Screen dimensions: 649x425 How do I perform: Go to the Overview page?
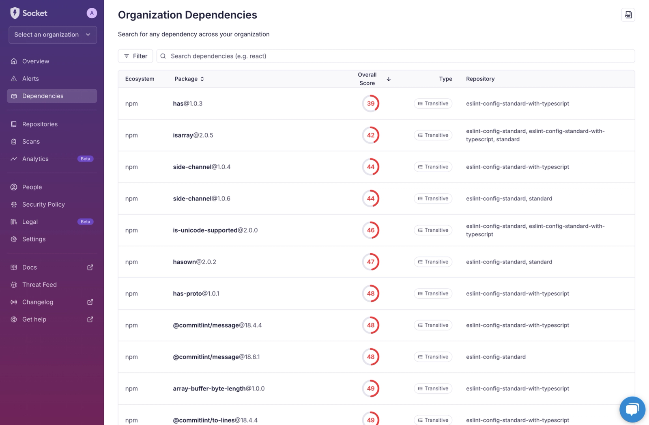point(52,61)
